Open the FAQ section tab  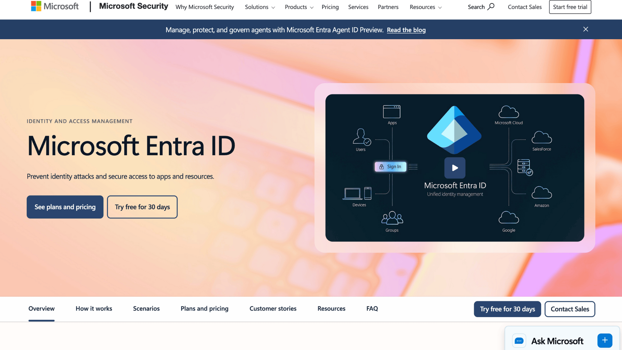point(372,308)
